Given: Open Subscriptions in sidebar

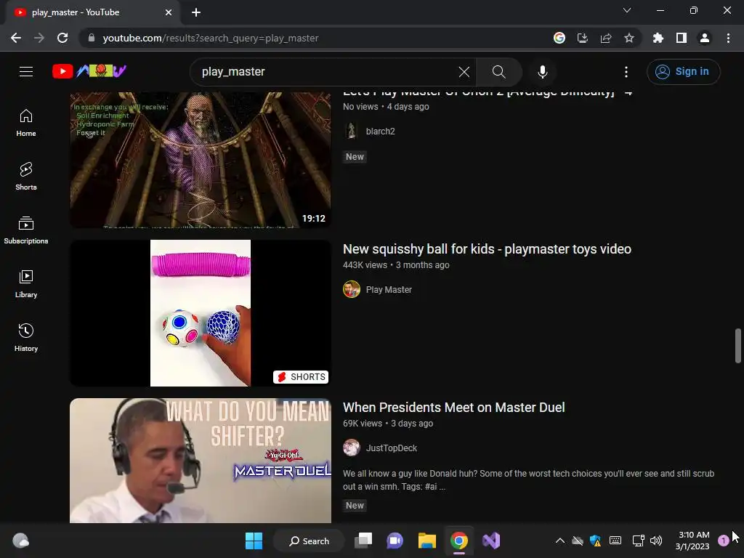Looking at the screenshot, I should pyautogui.click(x=26, y=230).
